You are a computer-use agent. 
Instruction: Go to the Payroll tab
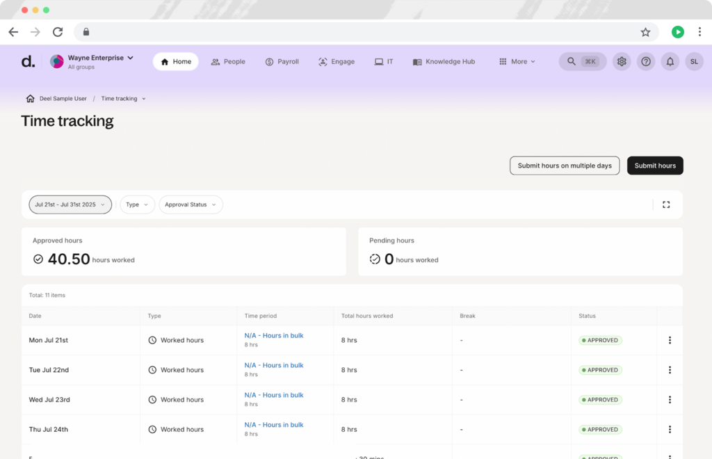point(282,62)
